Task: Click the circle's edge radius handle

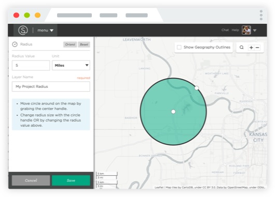Action: tap(197, 88)
